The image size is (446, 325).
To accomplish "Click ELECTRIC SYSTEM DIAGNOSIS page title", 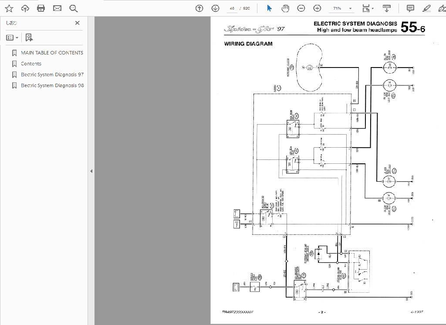I will point(355,24).
